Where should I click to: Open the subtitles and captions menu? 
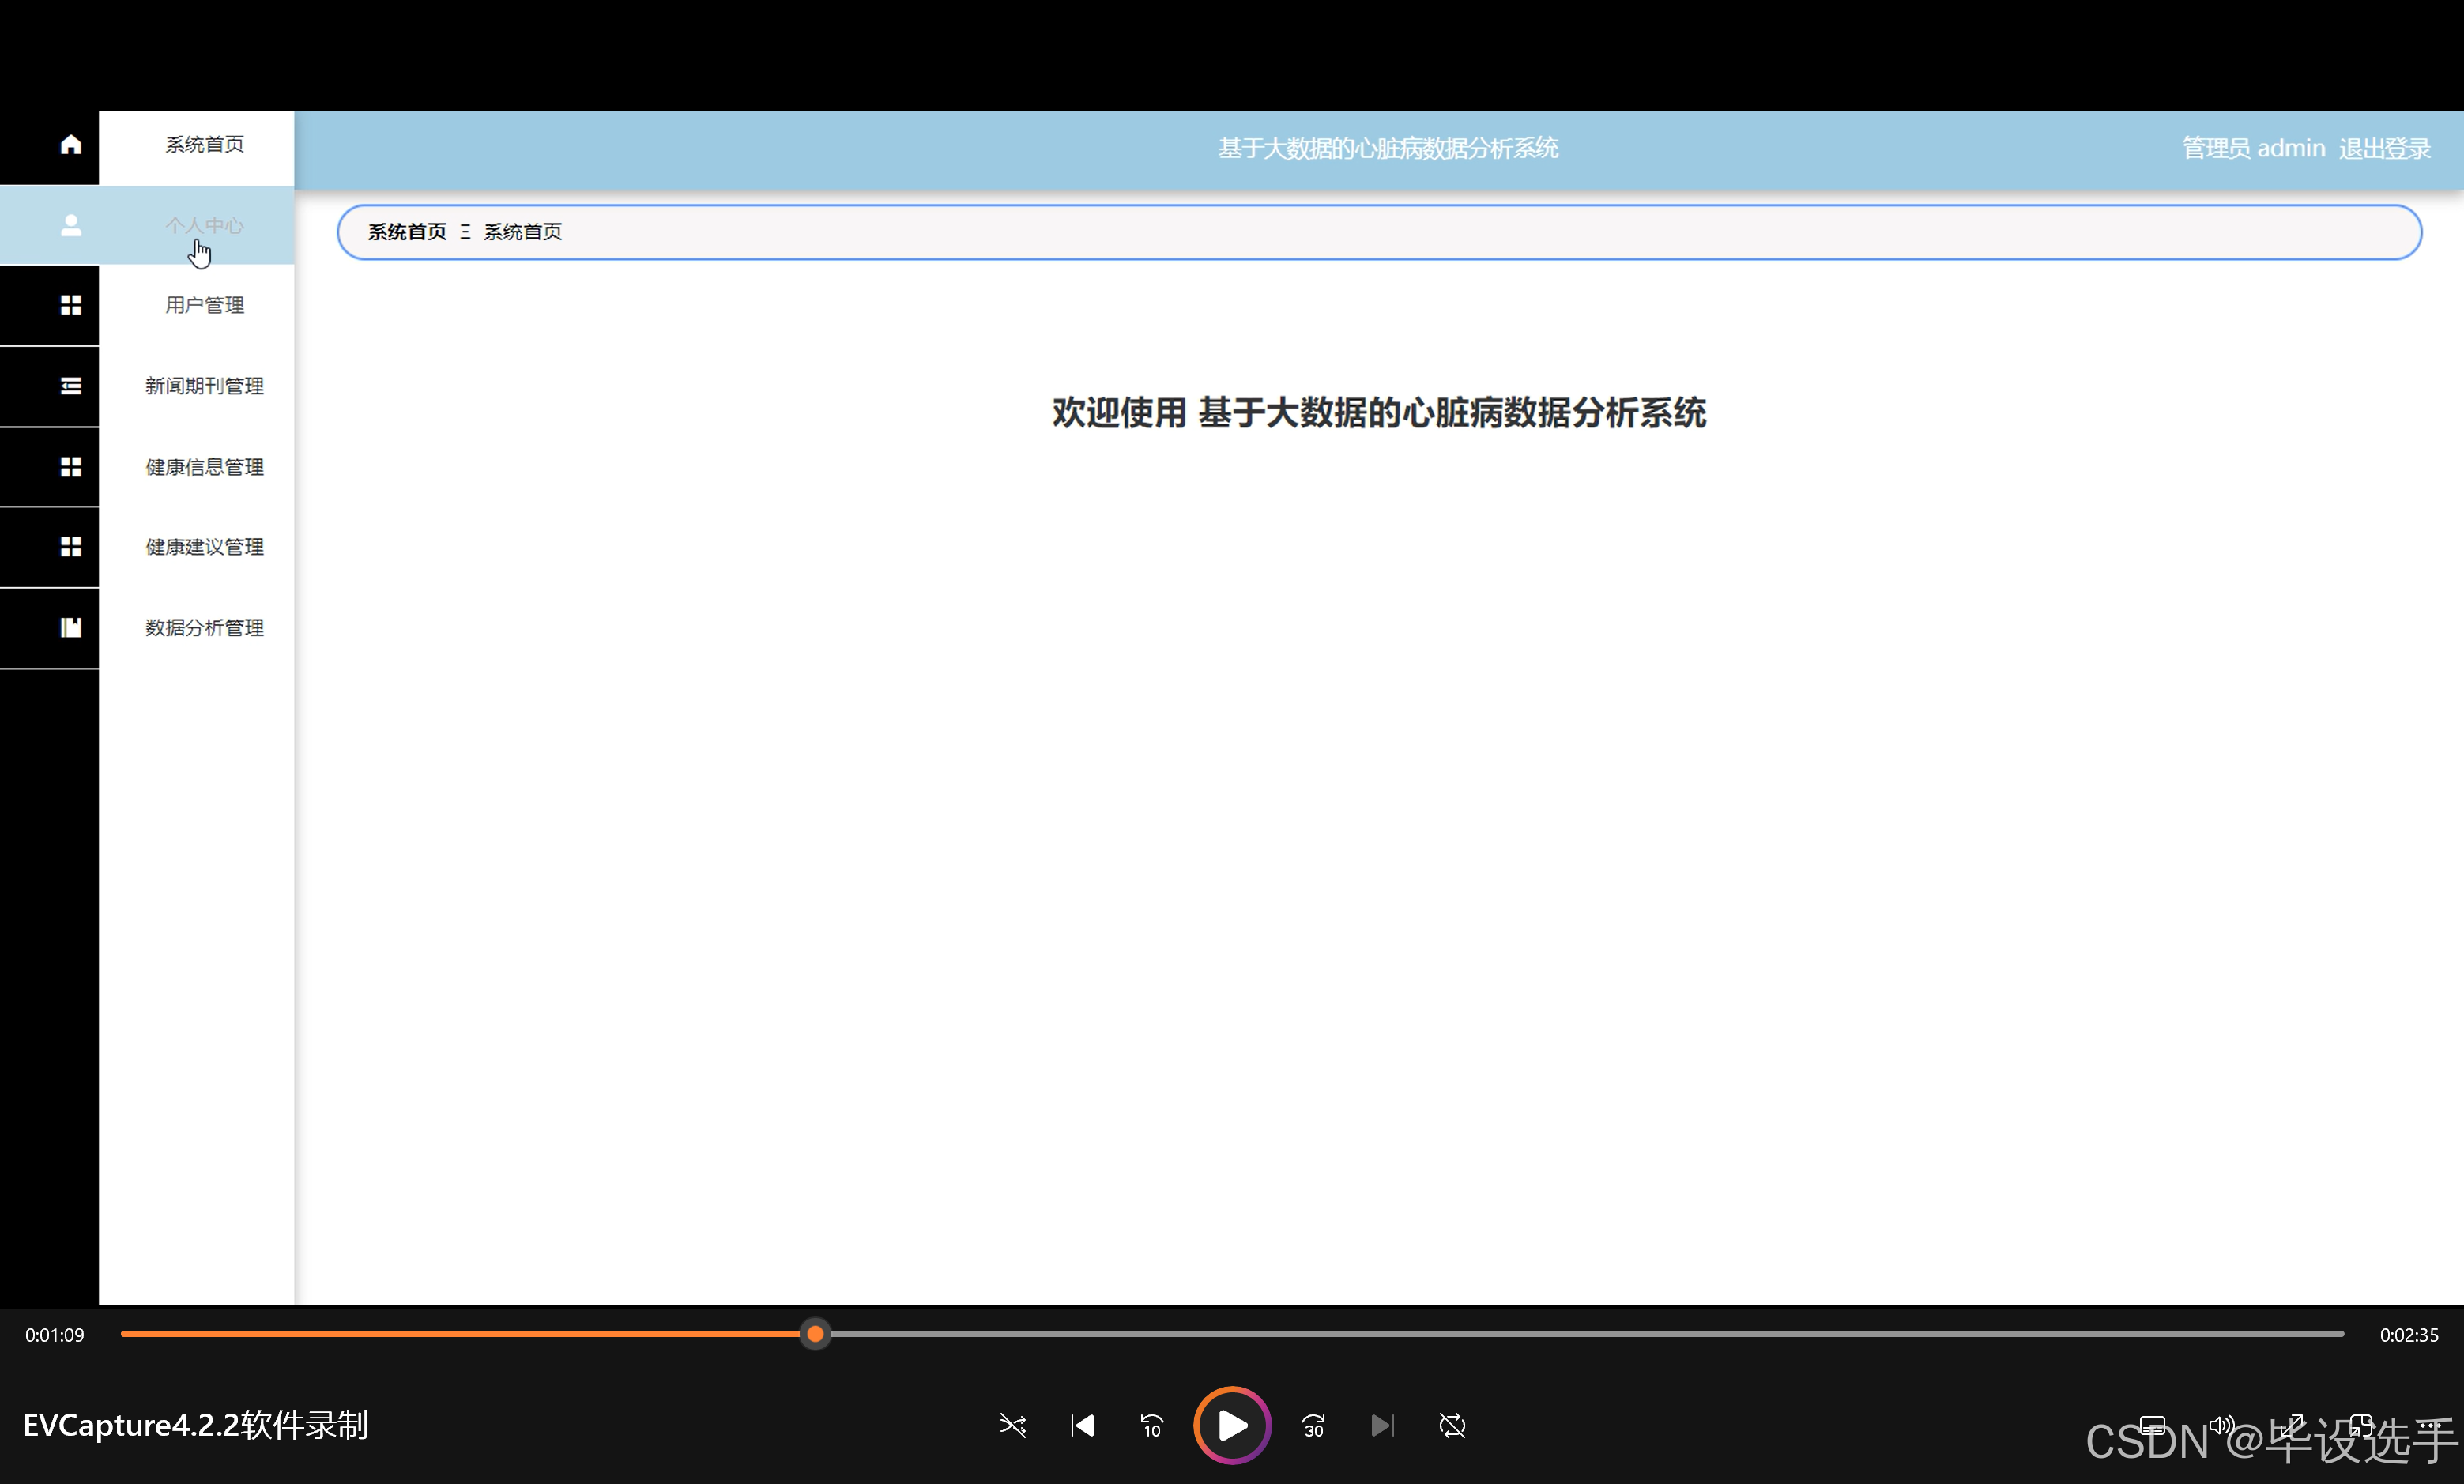[2152, 1425]
